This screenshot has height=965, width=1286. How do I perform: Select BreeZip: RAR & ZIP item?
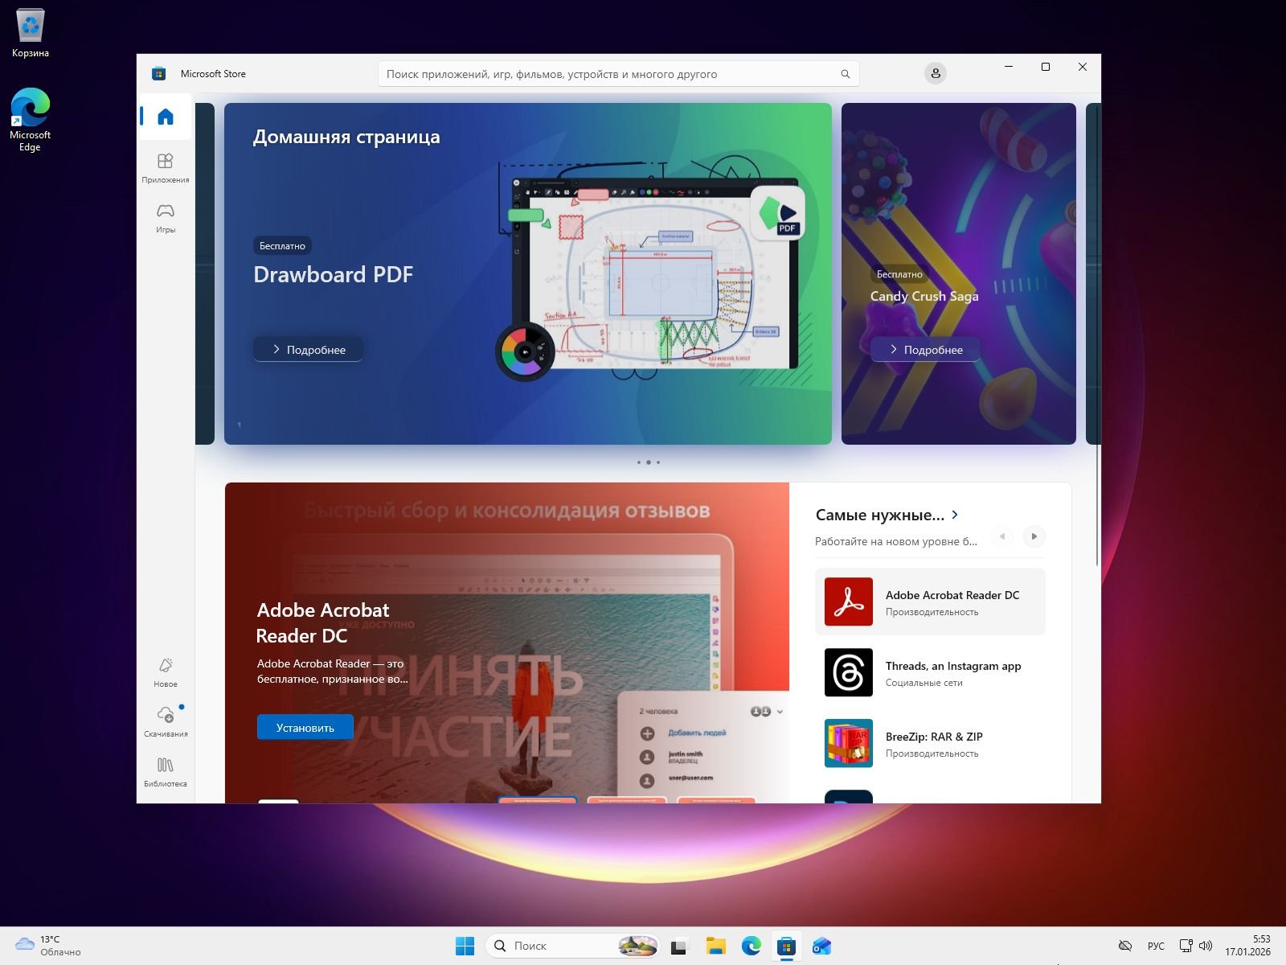pos(930,744)
